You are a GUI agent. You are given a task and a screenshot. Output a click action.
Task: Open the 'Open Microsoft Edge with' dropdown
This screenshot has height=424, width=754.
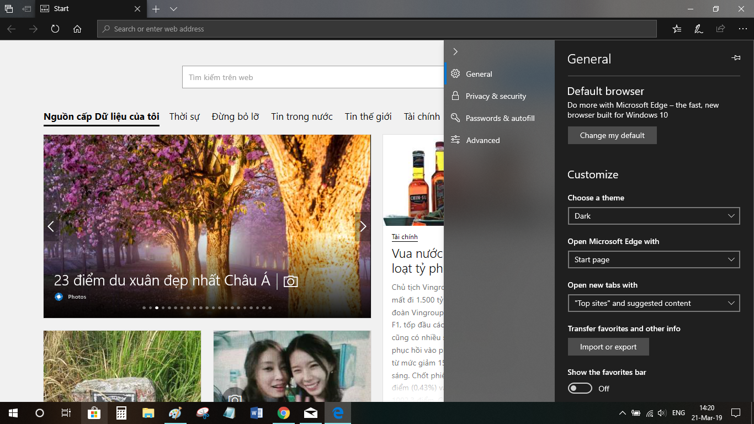pos(654,259)
